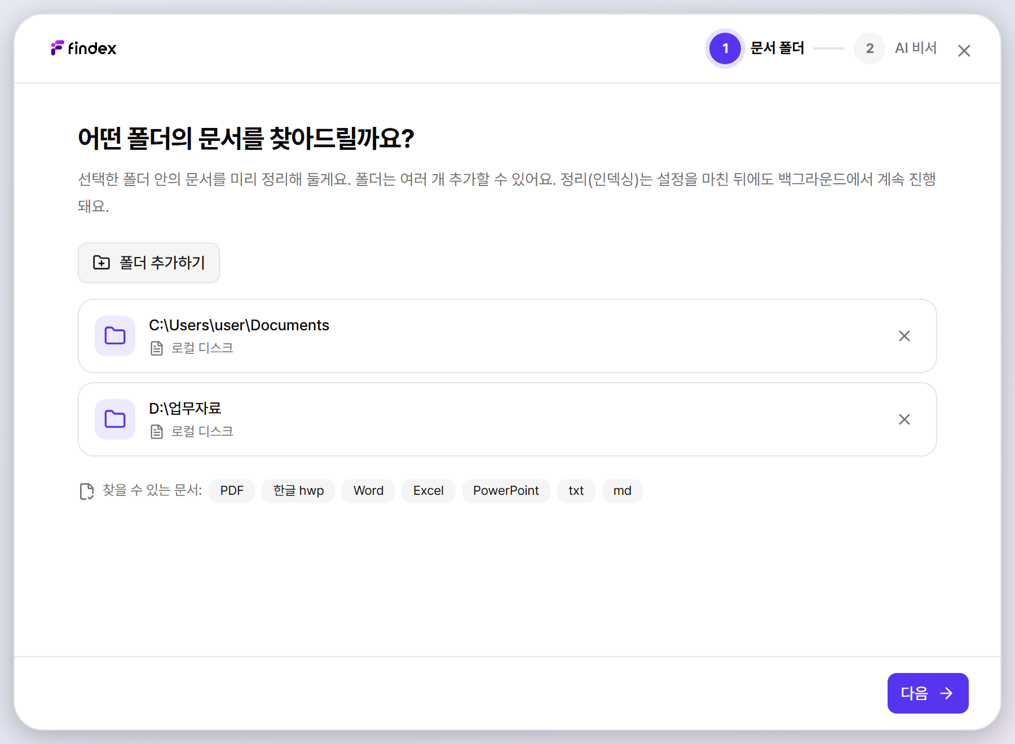The image size is (1015, 744).
Task: Open the AI 비서 step label
Action: [x=916, y=48]
